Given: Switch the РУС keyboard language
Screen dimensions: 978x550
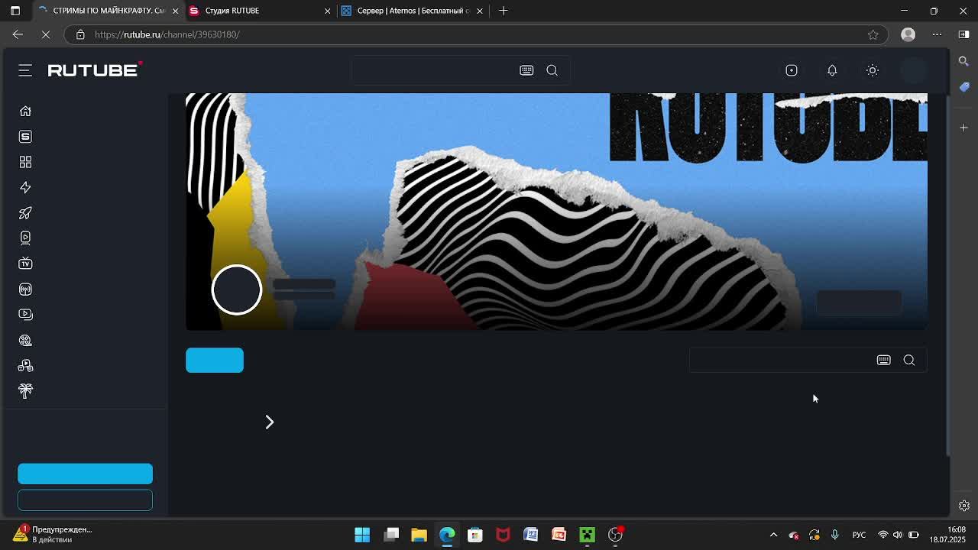Looking at the screenshot, I should pos(859,535).
